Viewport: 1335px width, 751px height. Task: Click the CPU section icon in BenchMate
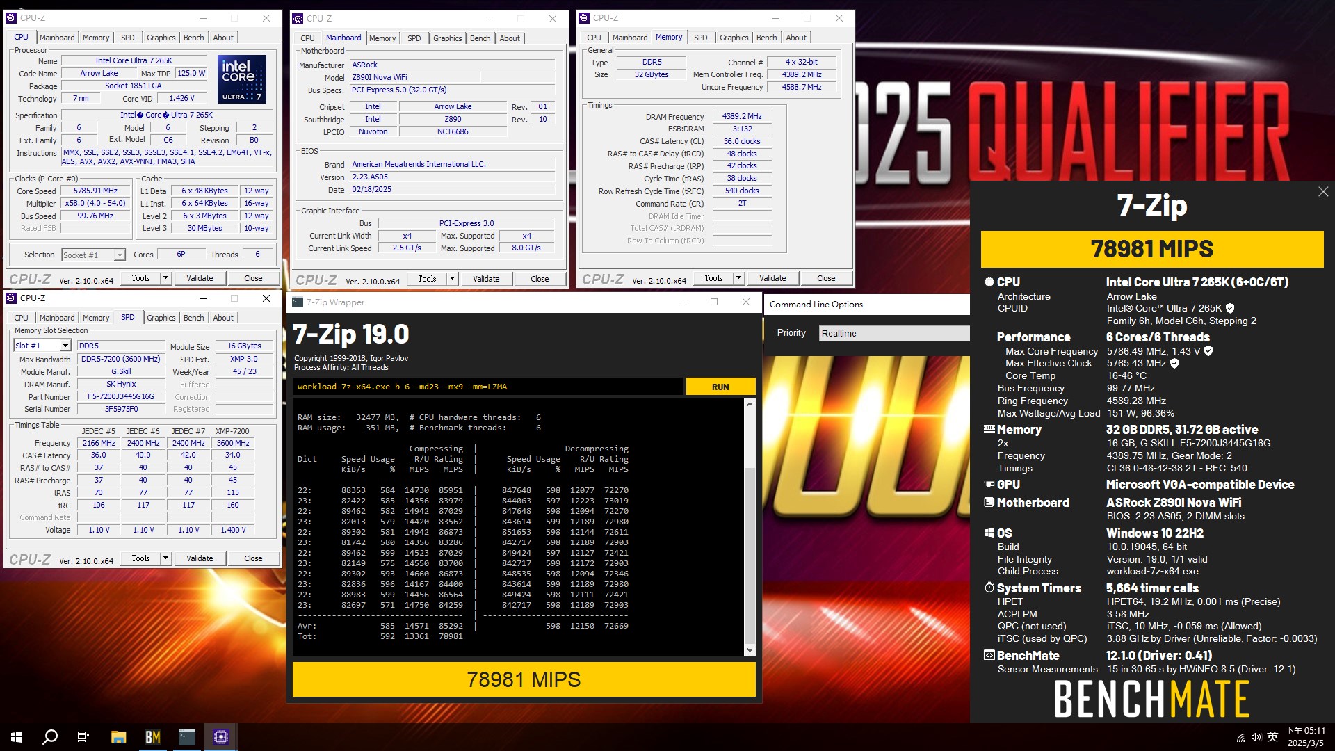point(989,282)
